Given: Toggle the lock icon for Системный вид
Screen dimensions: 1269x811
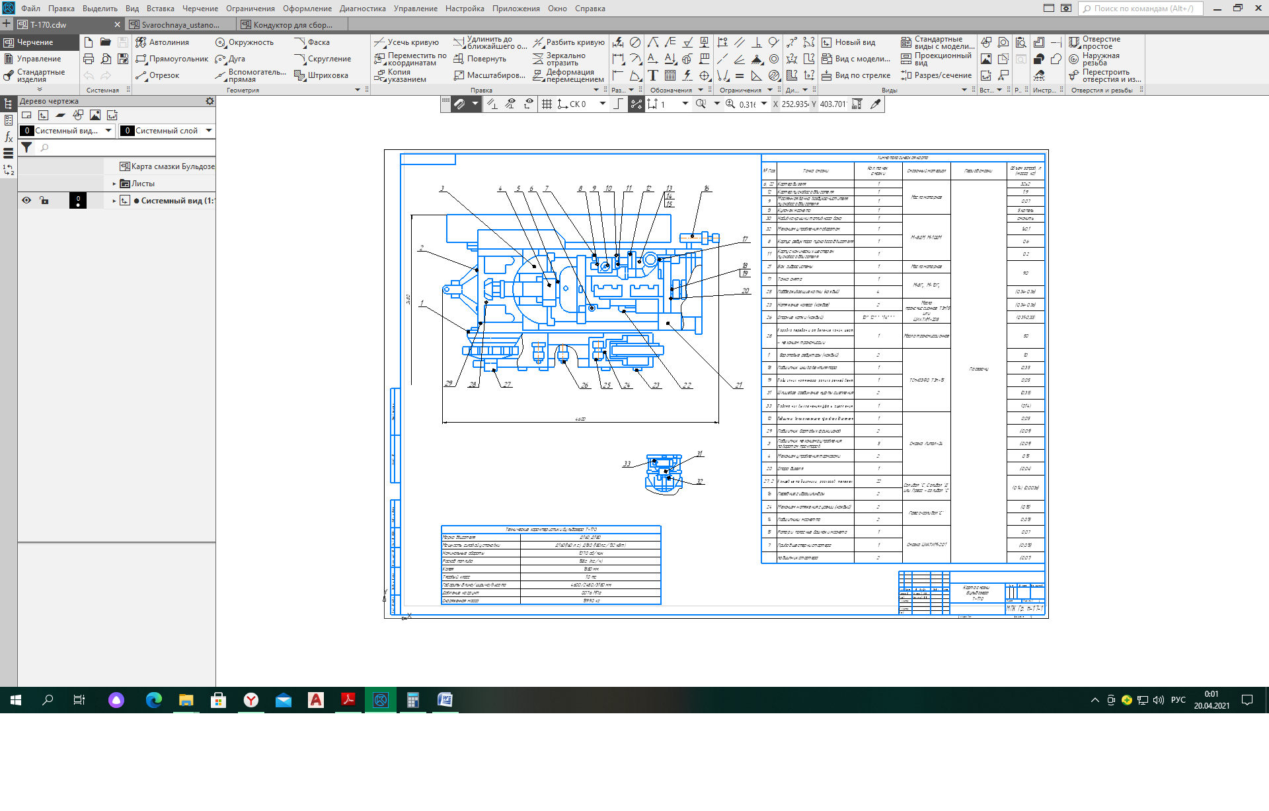Looking at the screenshot, I should click(44, 200).
